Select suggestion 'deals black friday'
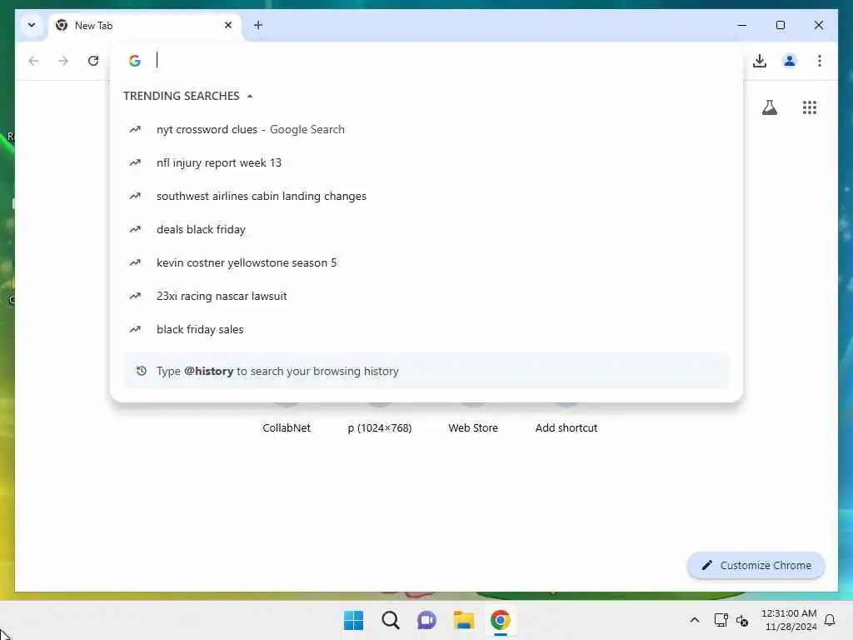Screen dimensions: 853x640 pos(426,229)
